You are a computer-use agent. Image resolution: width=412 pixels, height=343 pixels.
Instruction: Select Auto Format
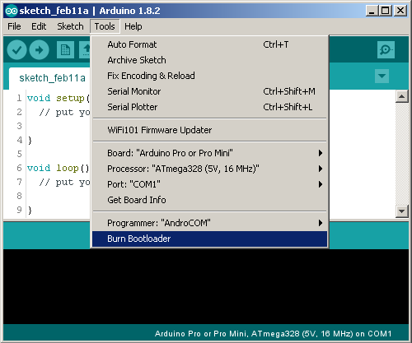point(209,44)
